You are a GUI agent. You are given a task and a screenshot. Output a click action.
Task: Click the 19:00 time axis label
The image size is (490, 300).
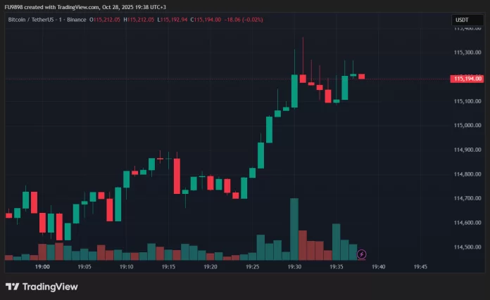point(42,267)
